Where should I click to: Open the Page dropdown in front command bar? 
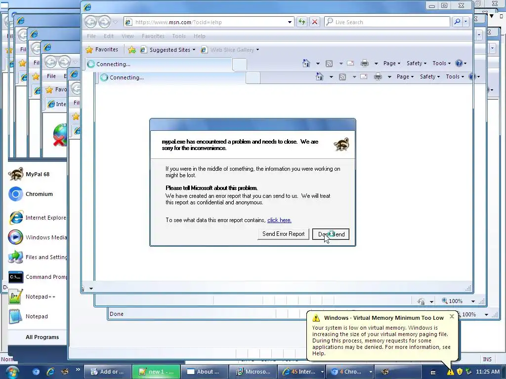(x=392, y=63)
